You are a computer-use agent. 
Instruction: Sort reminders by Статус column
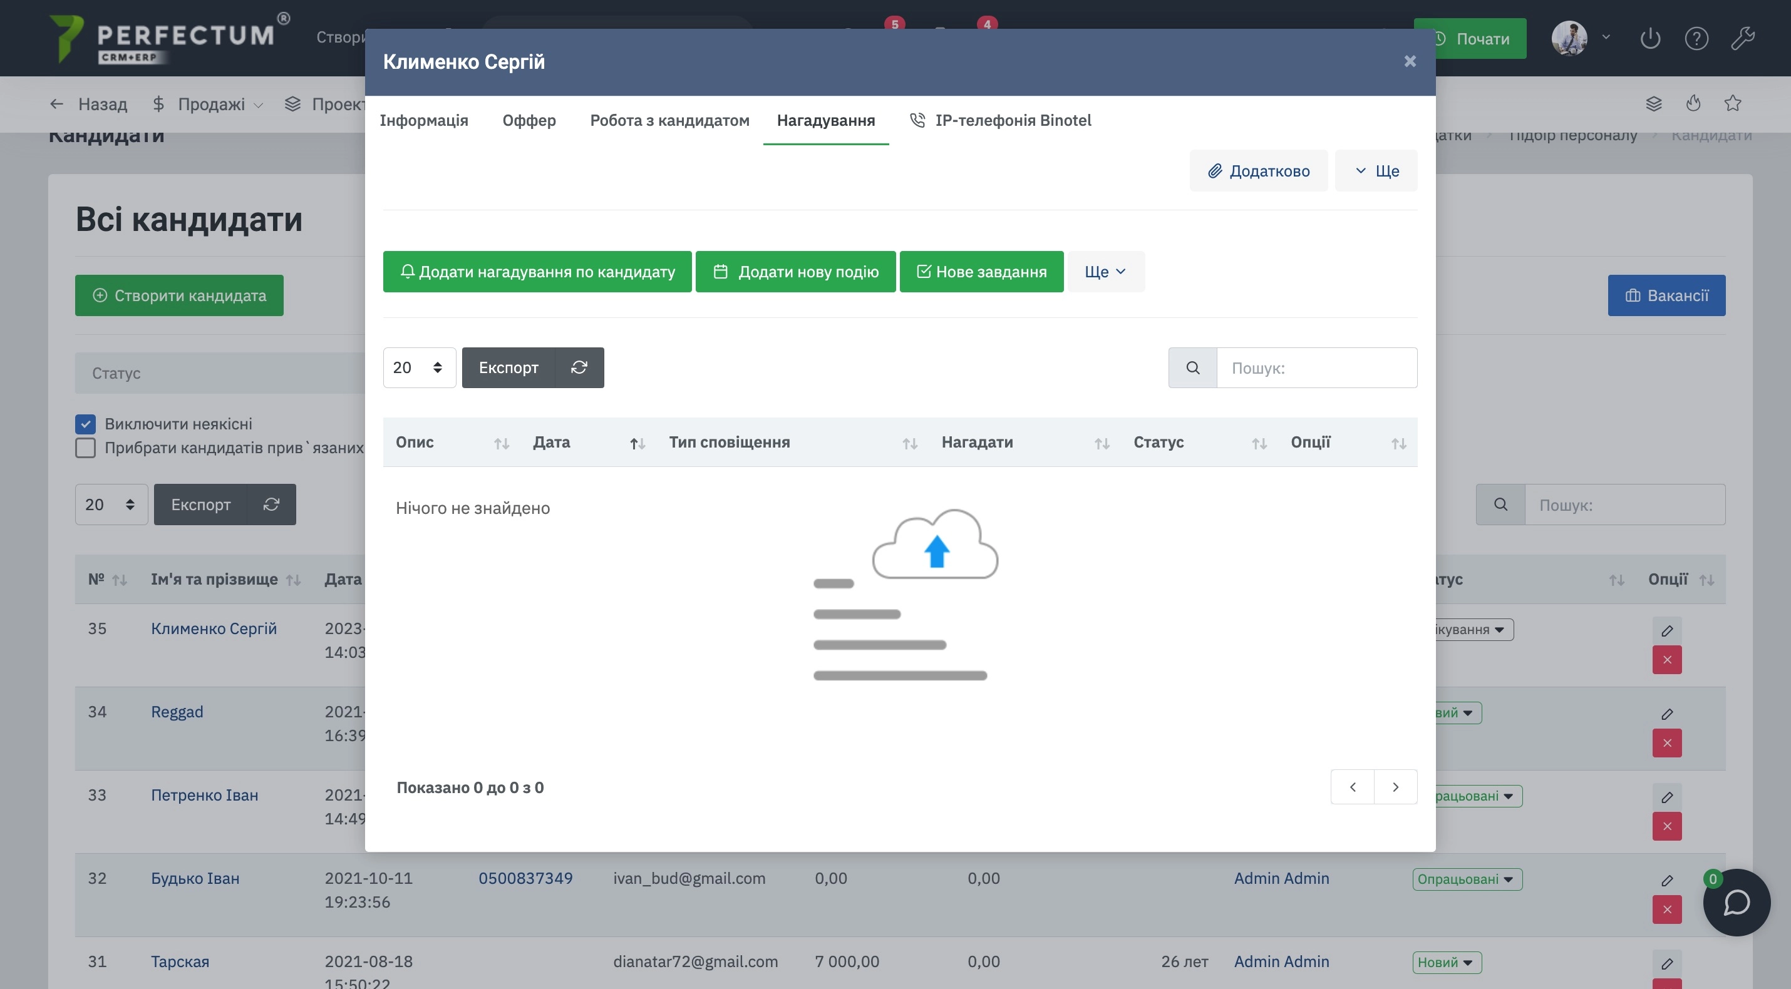pyautogui.click(x=1200, y=442)
